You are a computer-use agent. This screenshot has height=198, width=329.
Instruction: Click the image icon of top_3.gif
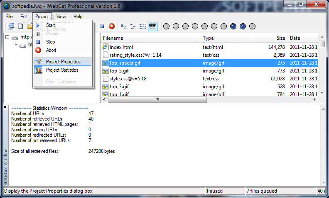pos(106,87)
